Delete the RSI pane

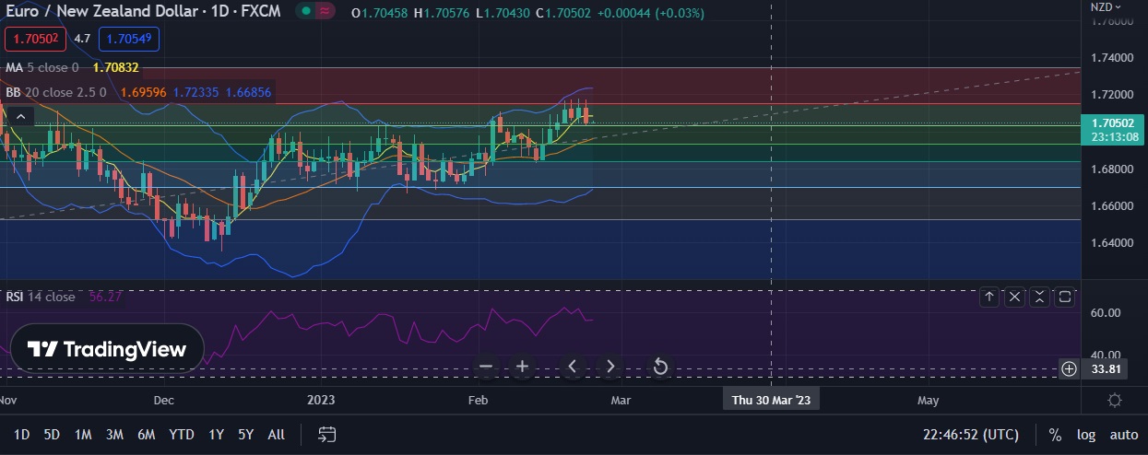coord(1014,297)
